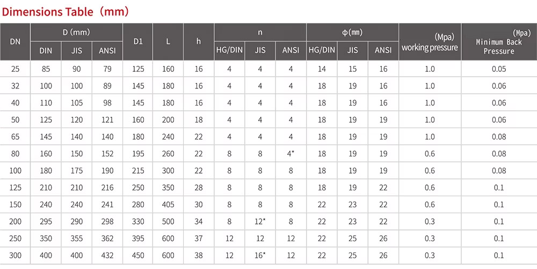Click the 12* cell in JIS column
The height and width of the screenshot is (269, 537).
(x=260, y=222)
